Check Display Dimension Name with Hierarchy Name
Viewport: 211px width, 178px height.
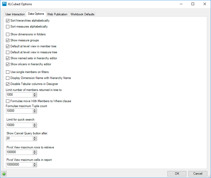(8, 78)
